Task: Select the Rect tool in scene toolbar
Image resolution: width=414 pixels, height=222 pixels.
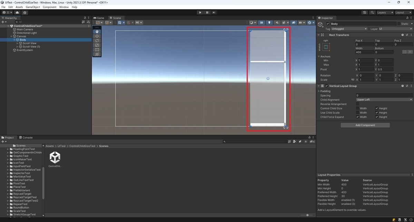Action: (x=97, y=50)
